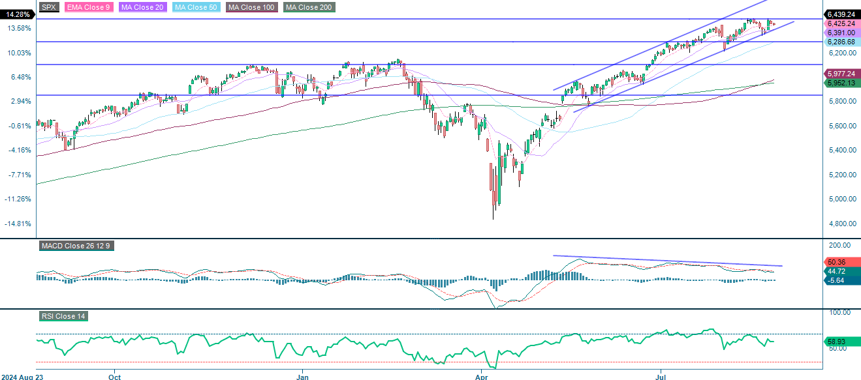Click the Apr label on the time axis
Viewport: 861px width, 380px height.
click(481, 377)
